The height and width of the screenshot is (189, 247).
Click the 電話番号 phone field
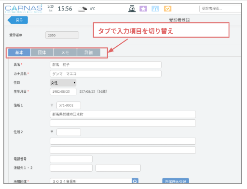[71, 159]
